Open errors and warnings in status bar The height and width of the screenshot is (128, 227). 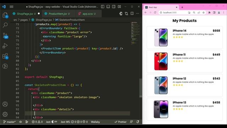coord(37,122)
